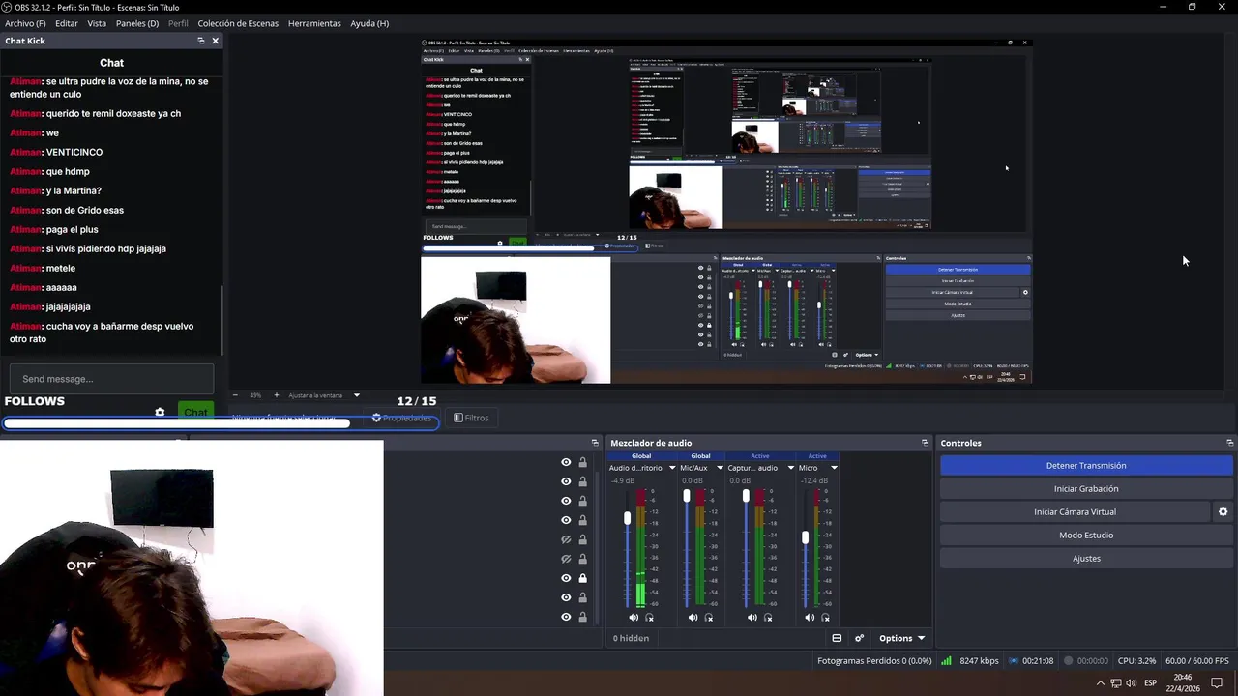The height and width of the screenshot is (696, 1238).
Task: Expand Micro channel menu arrow
Action: (x=834, y=468)
